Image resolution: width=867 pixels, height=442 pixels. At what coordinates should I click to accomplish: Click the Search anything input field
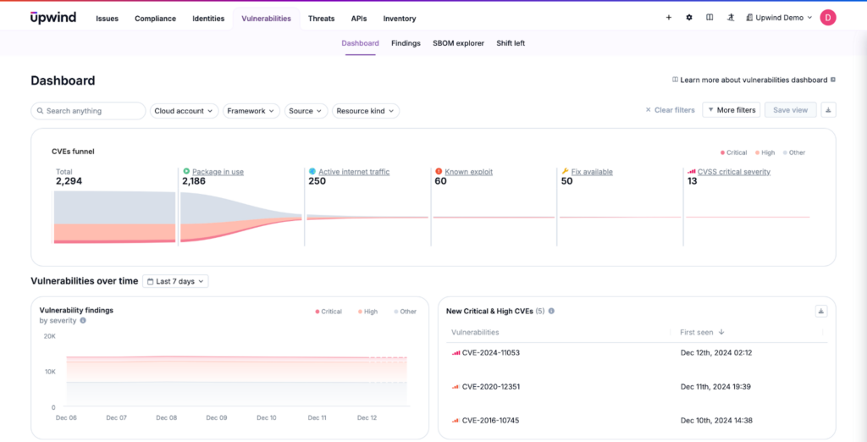(89, 111)
